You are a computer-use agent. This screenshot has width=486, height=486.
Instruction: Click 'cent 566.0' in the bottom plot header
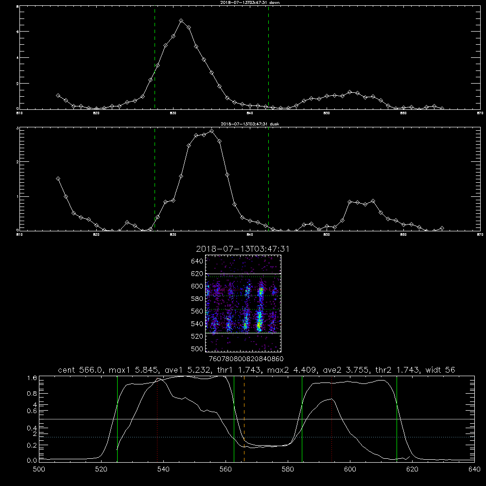(81, 370)
